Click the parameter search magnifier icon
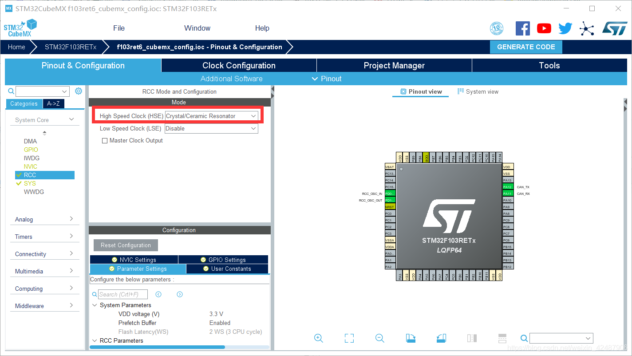The height and width of the screenshot is (356, 632). (x=95, y=294)
